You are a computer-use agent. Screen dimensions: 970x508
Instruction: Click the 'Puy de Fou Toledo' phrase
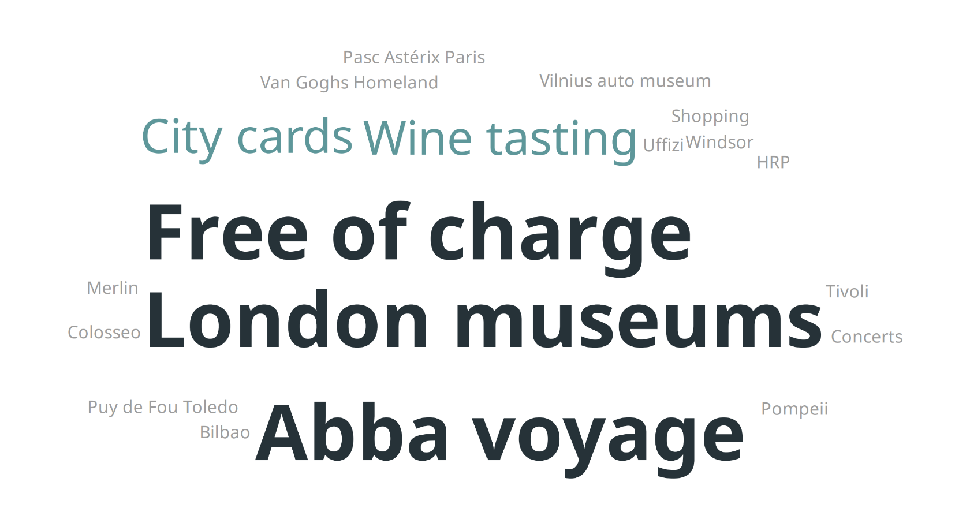[163, 408]
